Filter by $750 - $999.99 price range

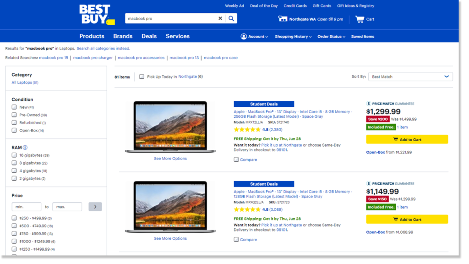[14, 233]
